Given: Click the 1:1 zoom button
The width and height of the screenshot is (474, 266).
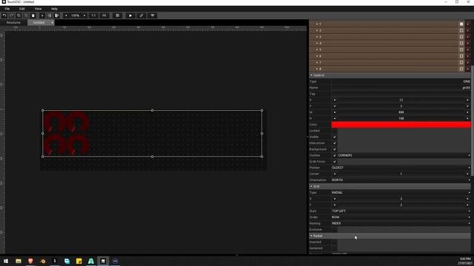Looking at the screenshot, I should tap(94, 16).
